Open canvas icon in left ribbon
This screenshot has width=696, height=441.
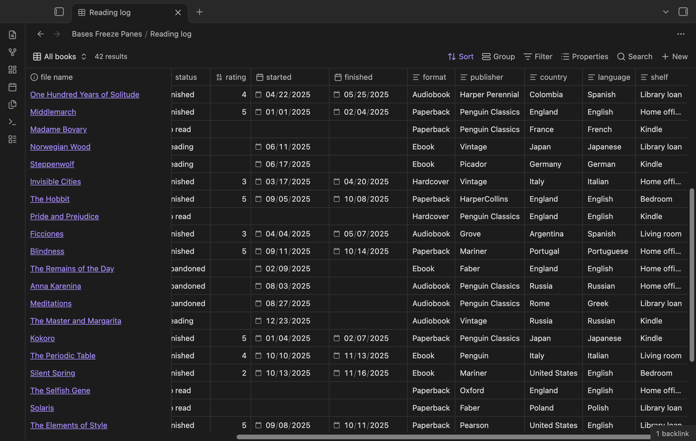(12, 70)
